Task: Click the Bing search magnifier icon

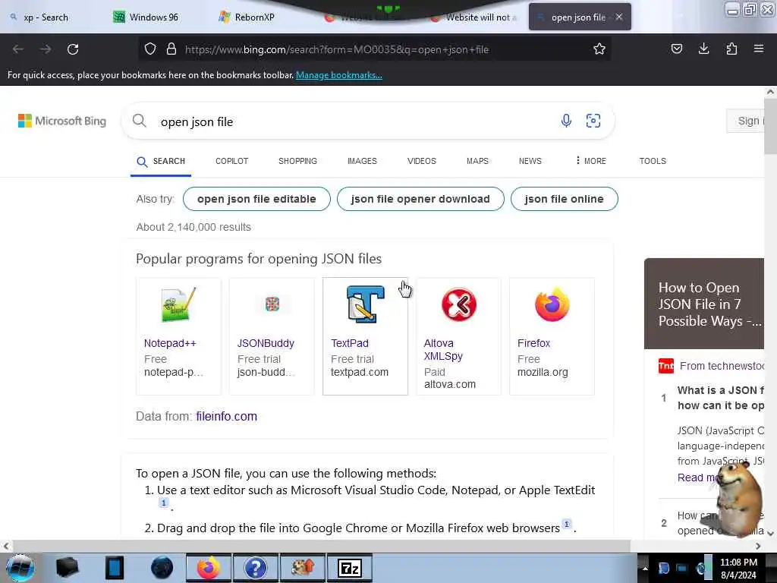Action: (140, 121)
